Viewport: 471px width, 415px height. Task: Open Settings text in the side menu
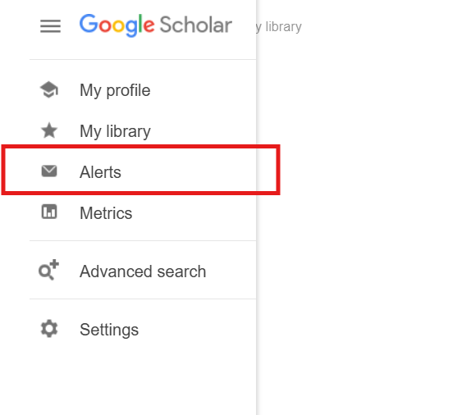coord(109,330)
